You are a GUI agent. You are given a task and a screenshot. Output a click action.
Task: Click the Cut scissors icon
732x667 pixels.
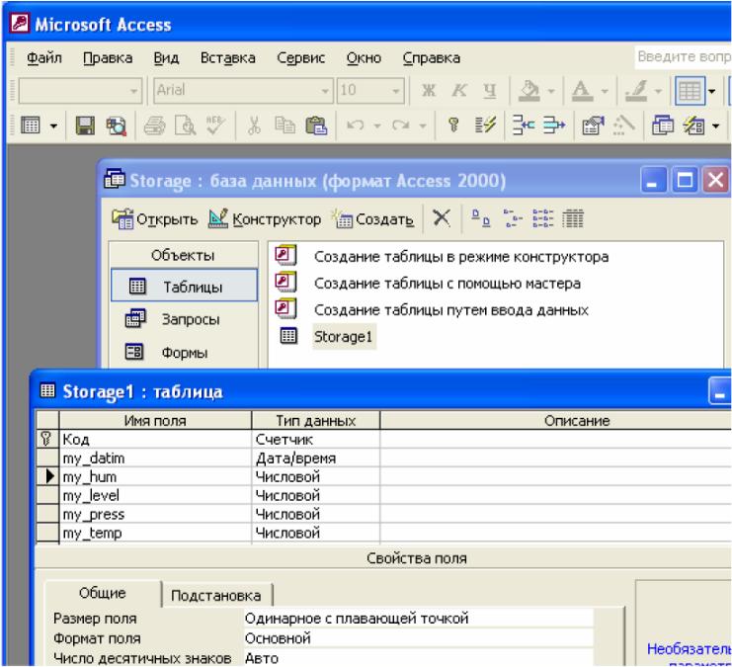tap(254, 125)
